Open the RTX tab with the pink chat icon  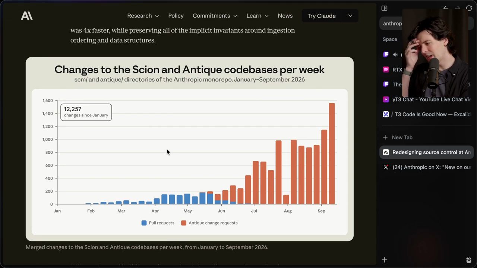click(386, 70)
